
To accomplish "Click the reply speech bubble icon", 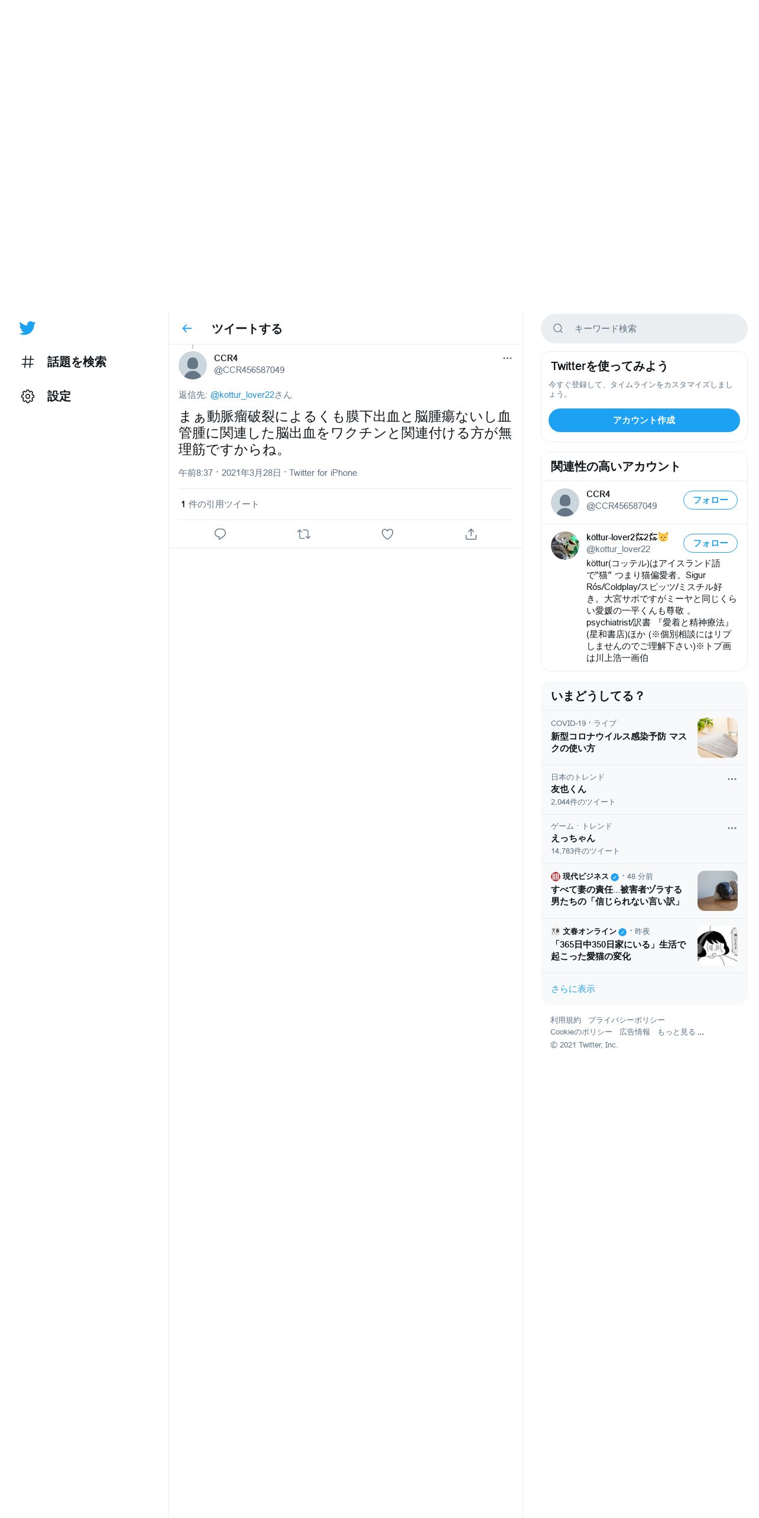I will click(220, 534).
